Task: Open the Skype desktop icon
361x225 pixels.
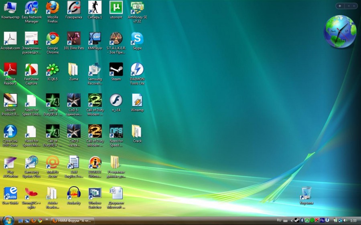Action: (137, 41)
